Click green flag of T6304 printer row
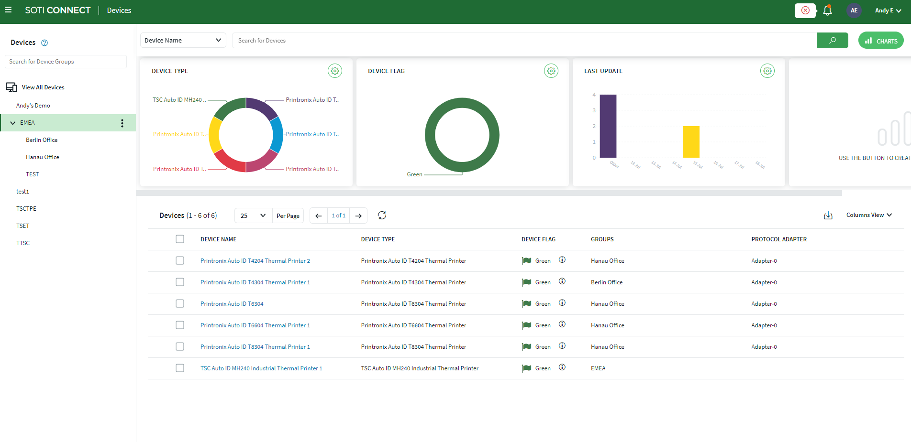 click(526, 304)
